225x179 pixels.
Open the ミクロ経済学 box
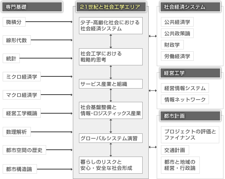(22, 77)
